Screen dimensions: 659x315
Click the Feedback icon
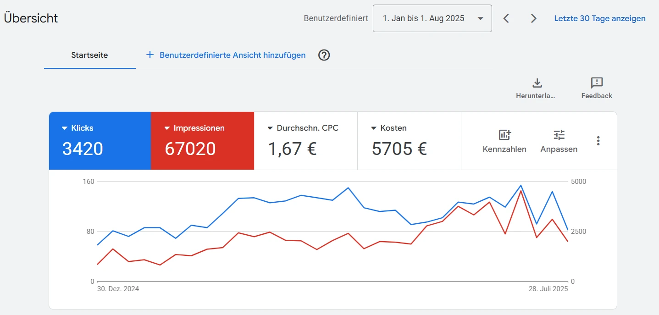[x=597, y=83]
